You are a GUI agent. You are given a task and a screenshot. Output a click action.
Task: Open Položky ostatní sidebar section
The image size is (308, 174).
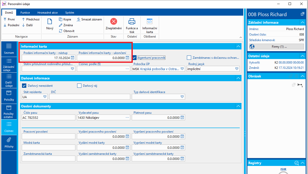click(9, 112)
